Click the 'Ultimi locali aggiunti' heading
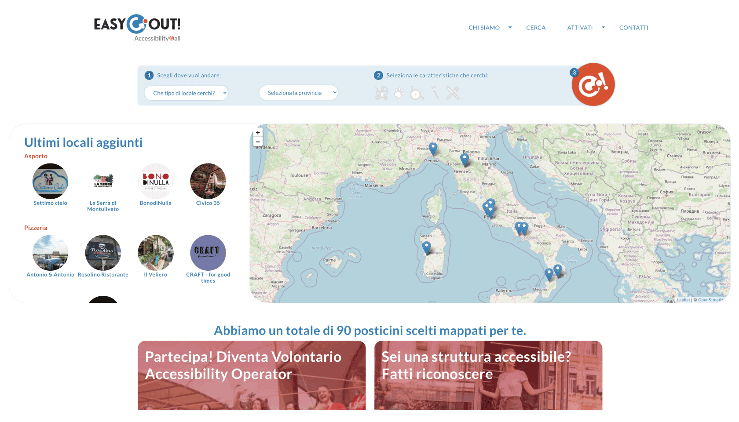 pos(84,142)
